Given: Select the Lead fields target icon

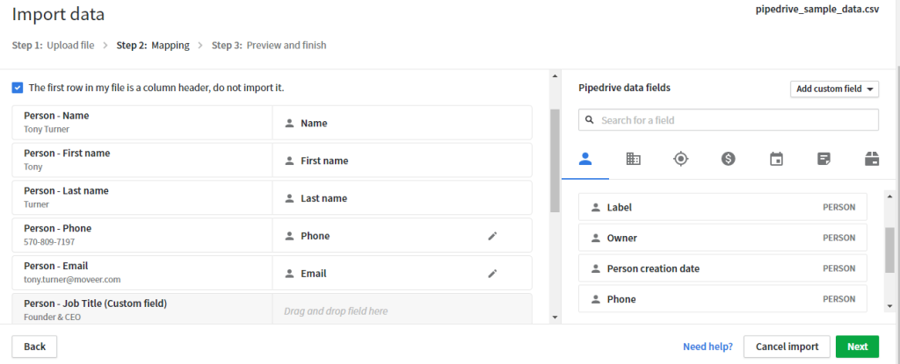Looking at the screenshot, I should [x=680, y=159].
